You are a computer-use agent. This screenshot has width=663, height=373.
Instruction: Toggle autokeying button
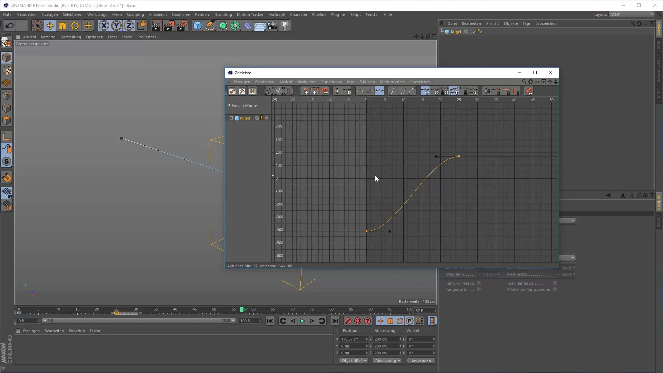[x=358, y=321]
